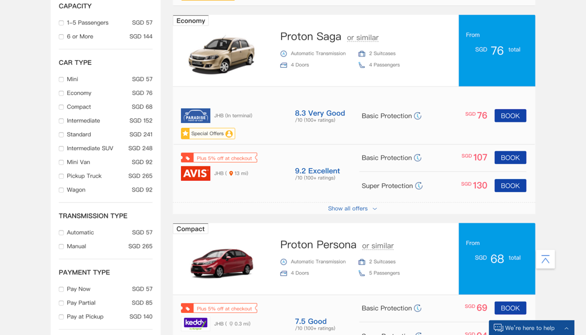This screenshot has width=586, height=335.
Task: Click the Keddy company logo
Action: 195,324
